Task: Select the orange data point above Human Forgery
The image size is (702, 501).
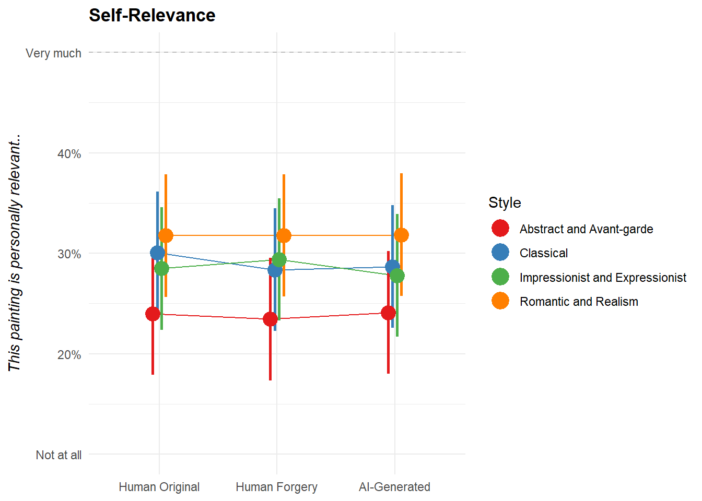Action: (284, 236)
